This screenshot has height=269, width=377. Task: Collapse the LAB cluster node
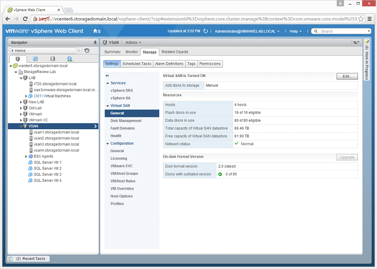coord(21,78)
